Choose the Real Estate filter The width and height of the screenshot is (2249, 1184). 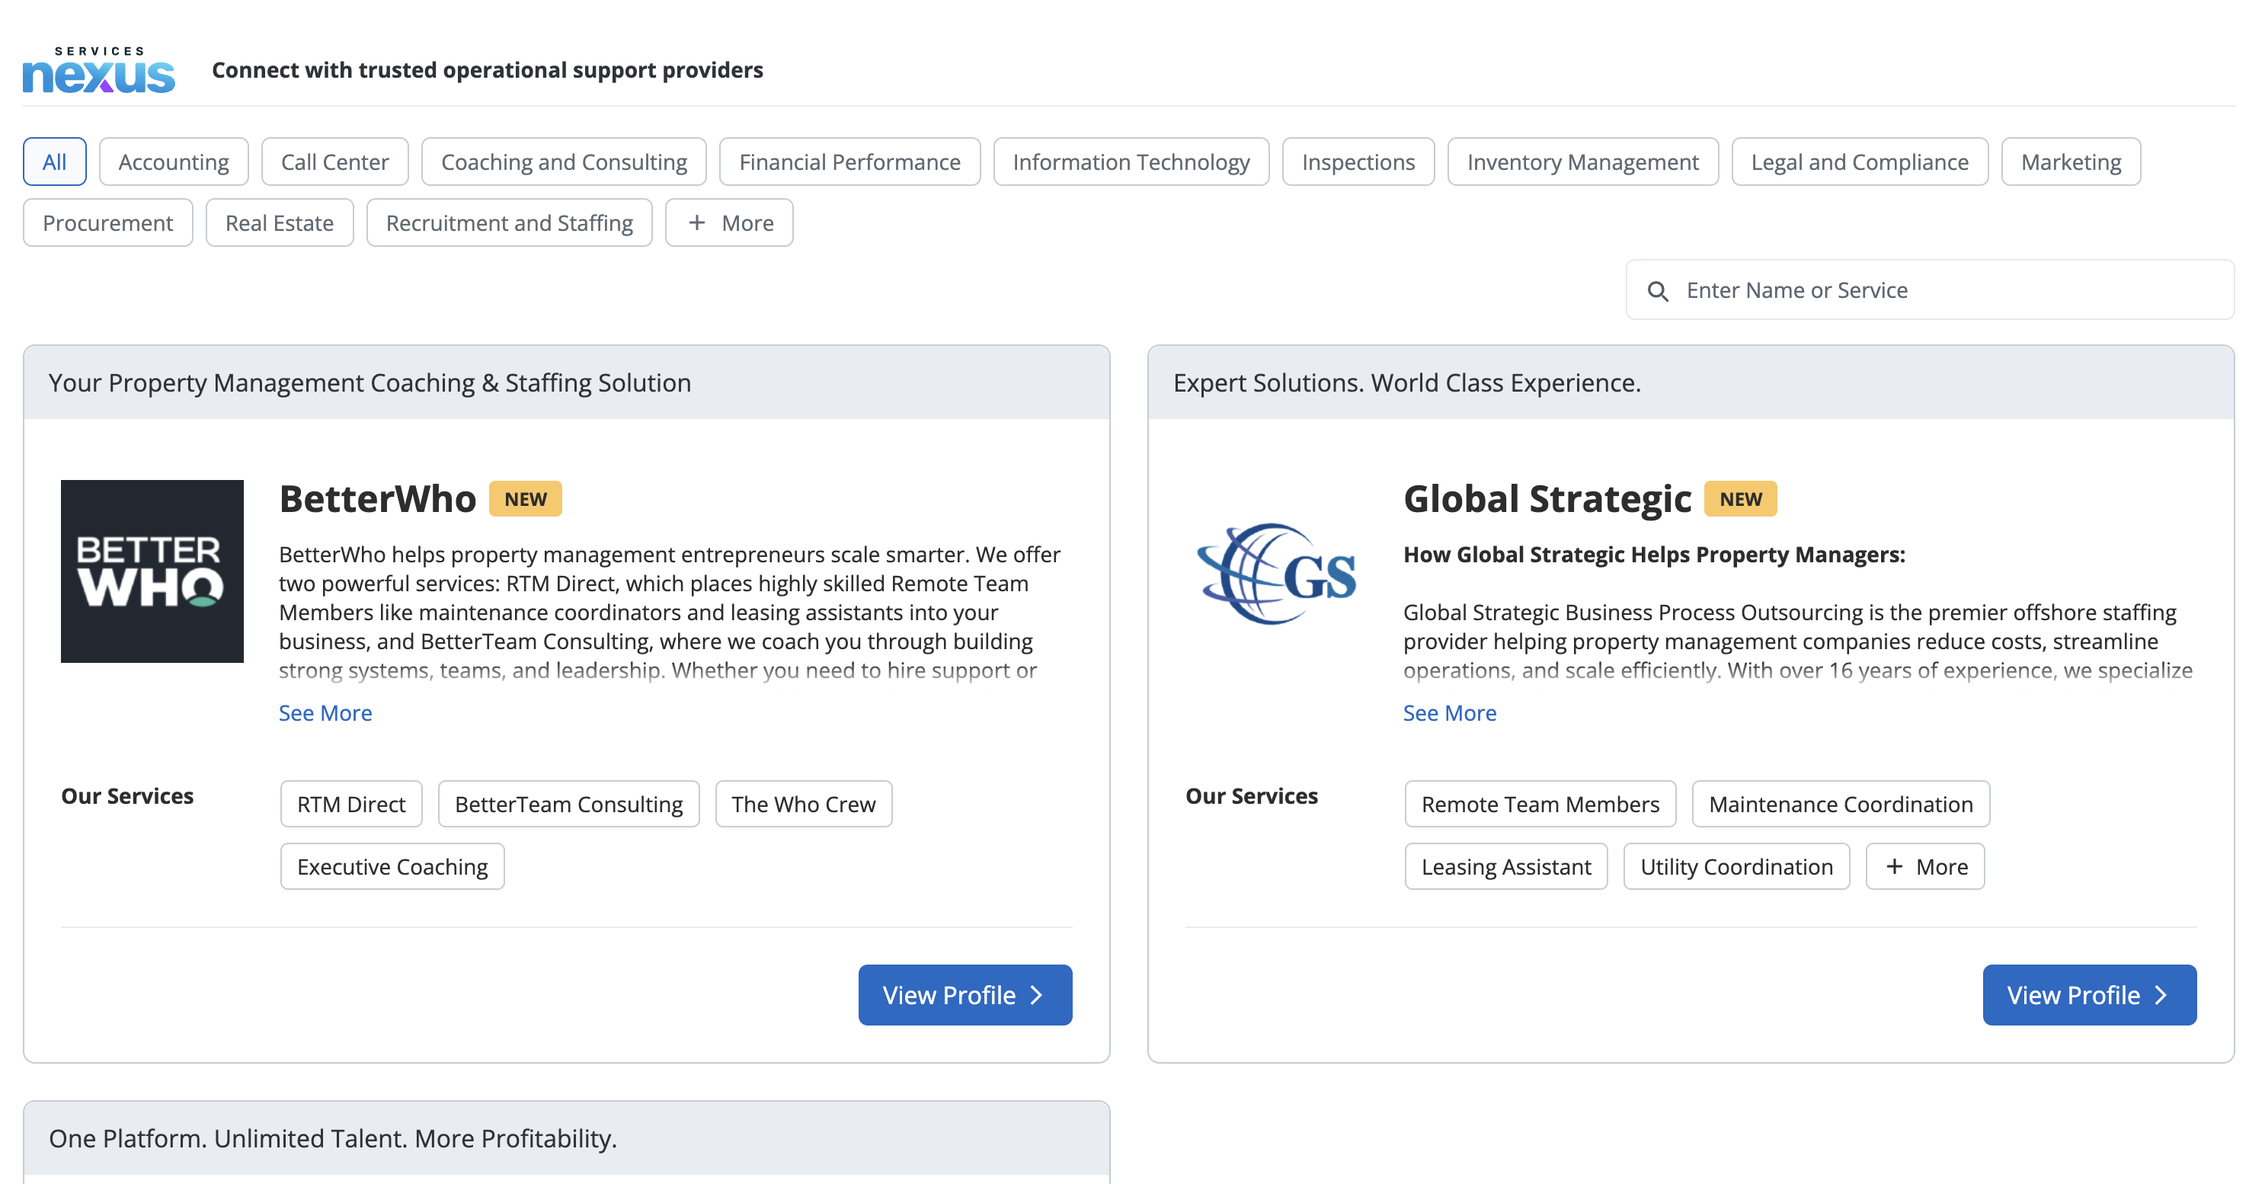click(x=280, y=222)
